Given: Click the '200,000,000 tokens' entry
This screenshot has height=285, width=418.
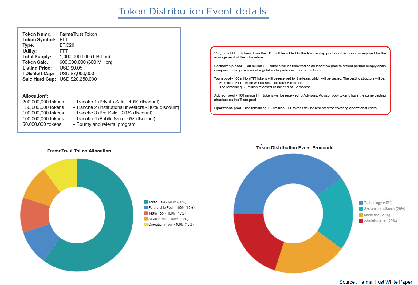Looking at the screenshot, I should (x=43, y=102).
